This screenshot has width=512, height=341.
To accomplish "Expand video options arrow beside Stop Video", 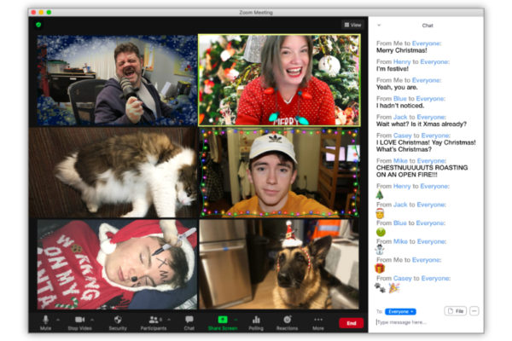I will tap(92, 320).
